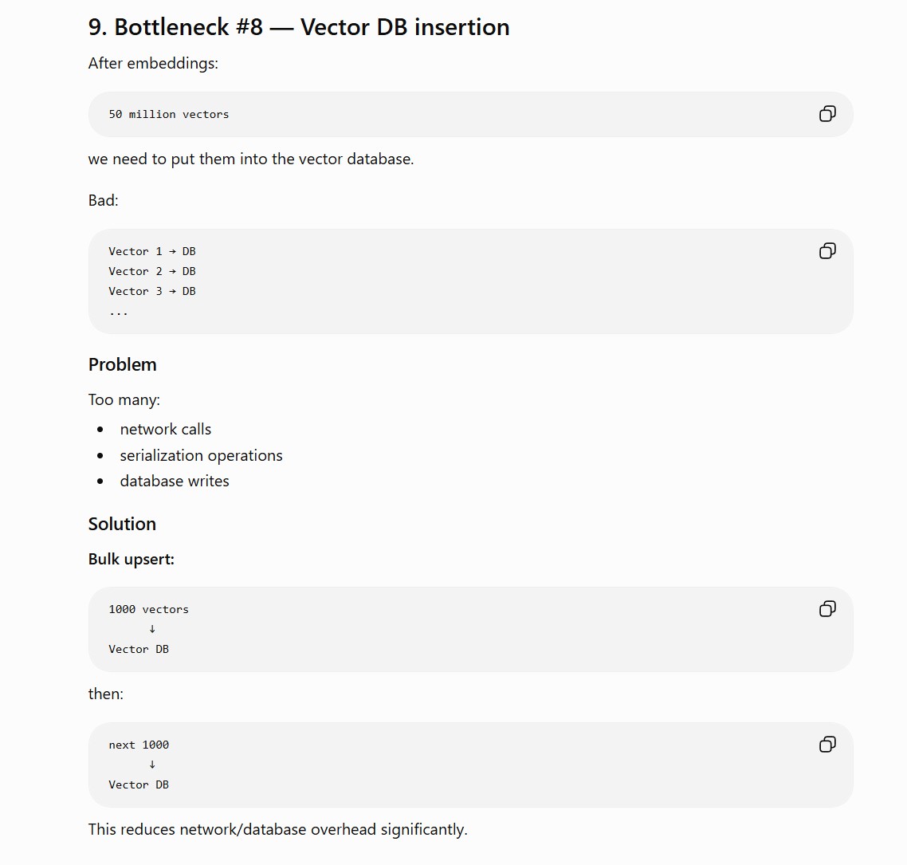Copy the '1000 vectors' code block
Viewport: 907px width, 865px height.
[x=827, y=608]
